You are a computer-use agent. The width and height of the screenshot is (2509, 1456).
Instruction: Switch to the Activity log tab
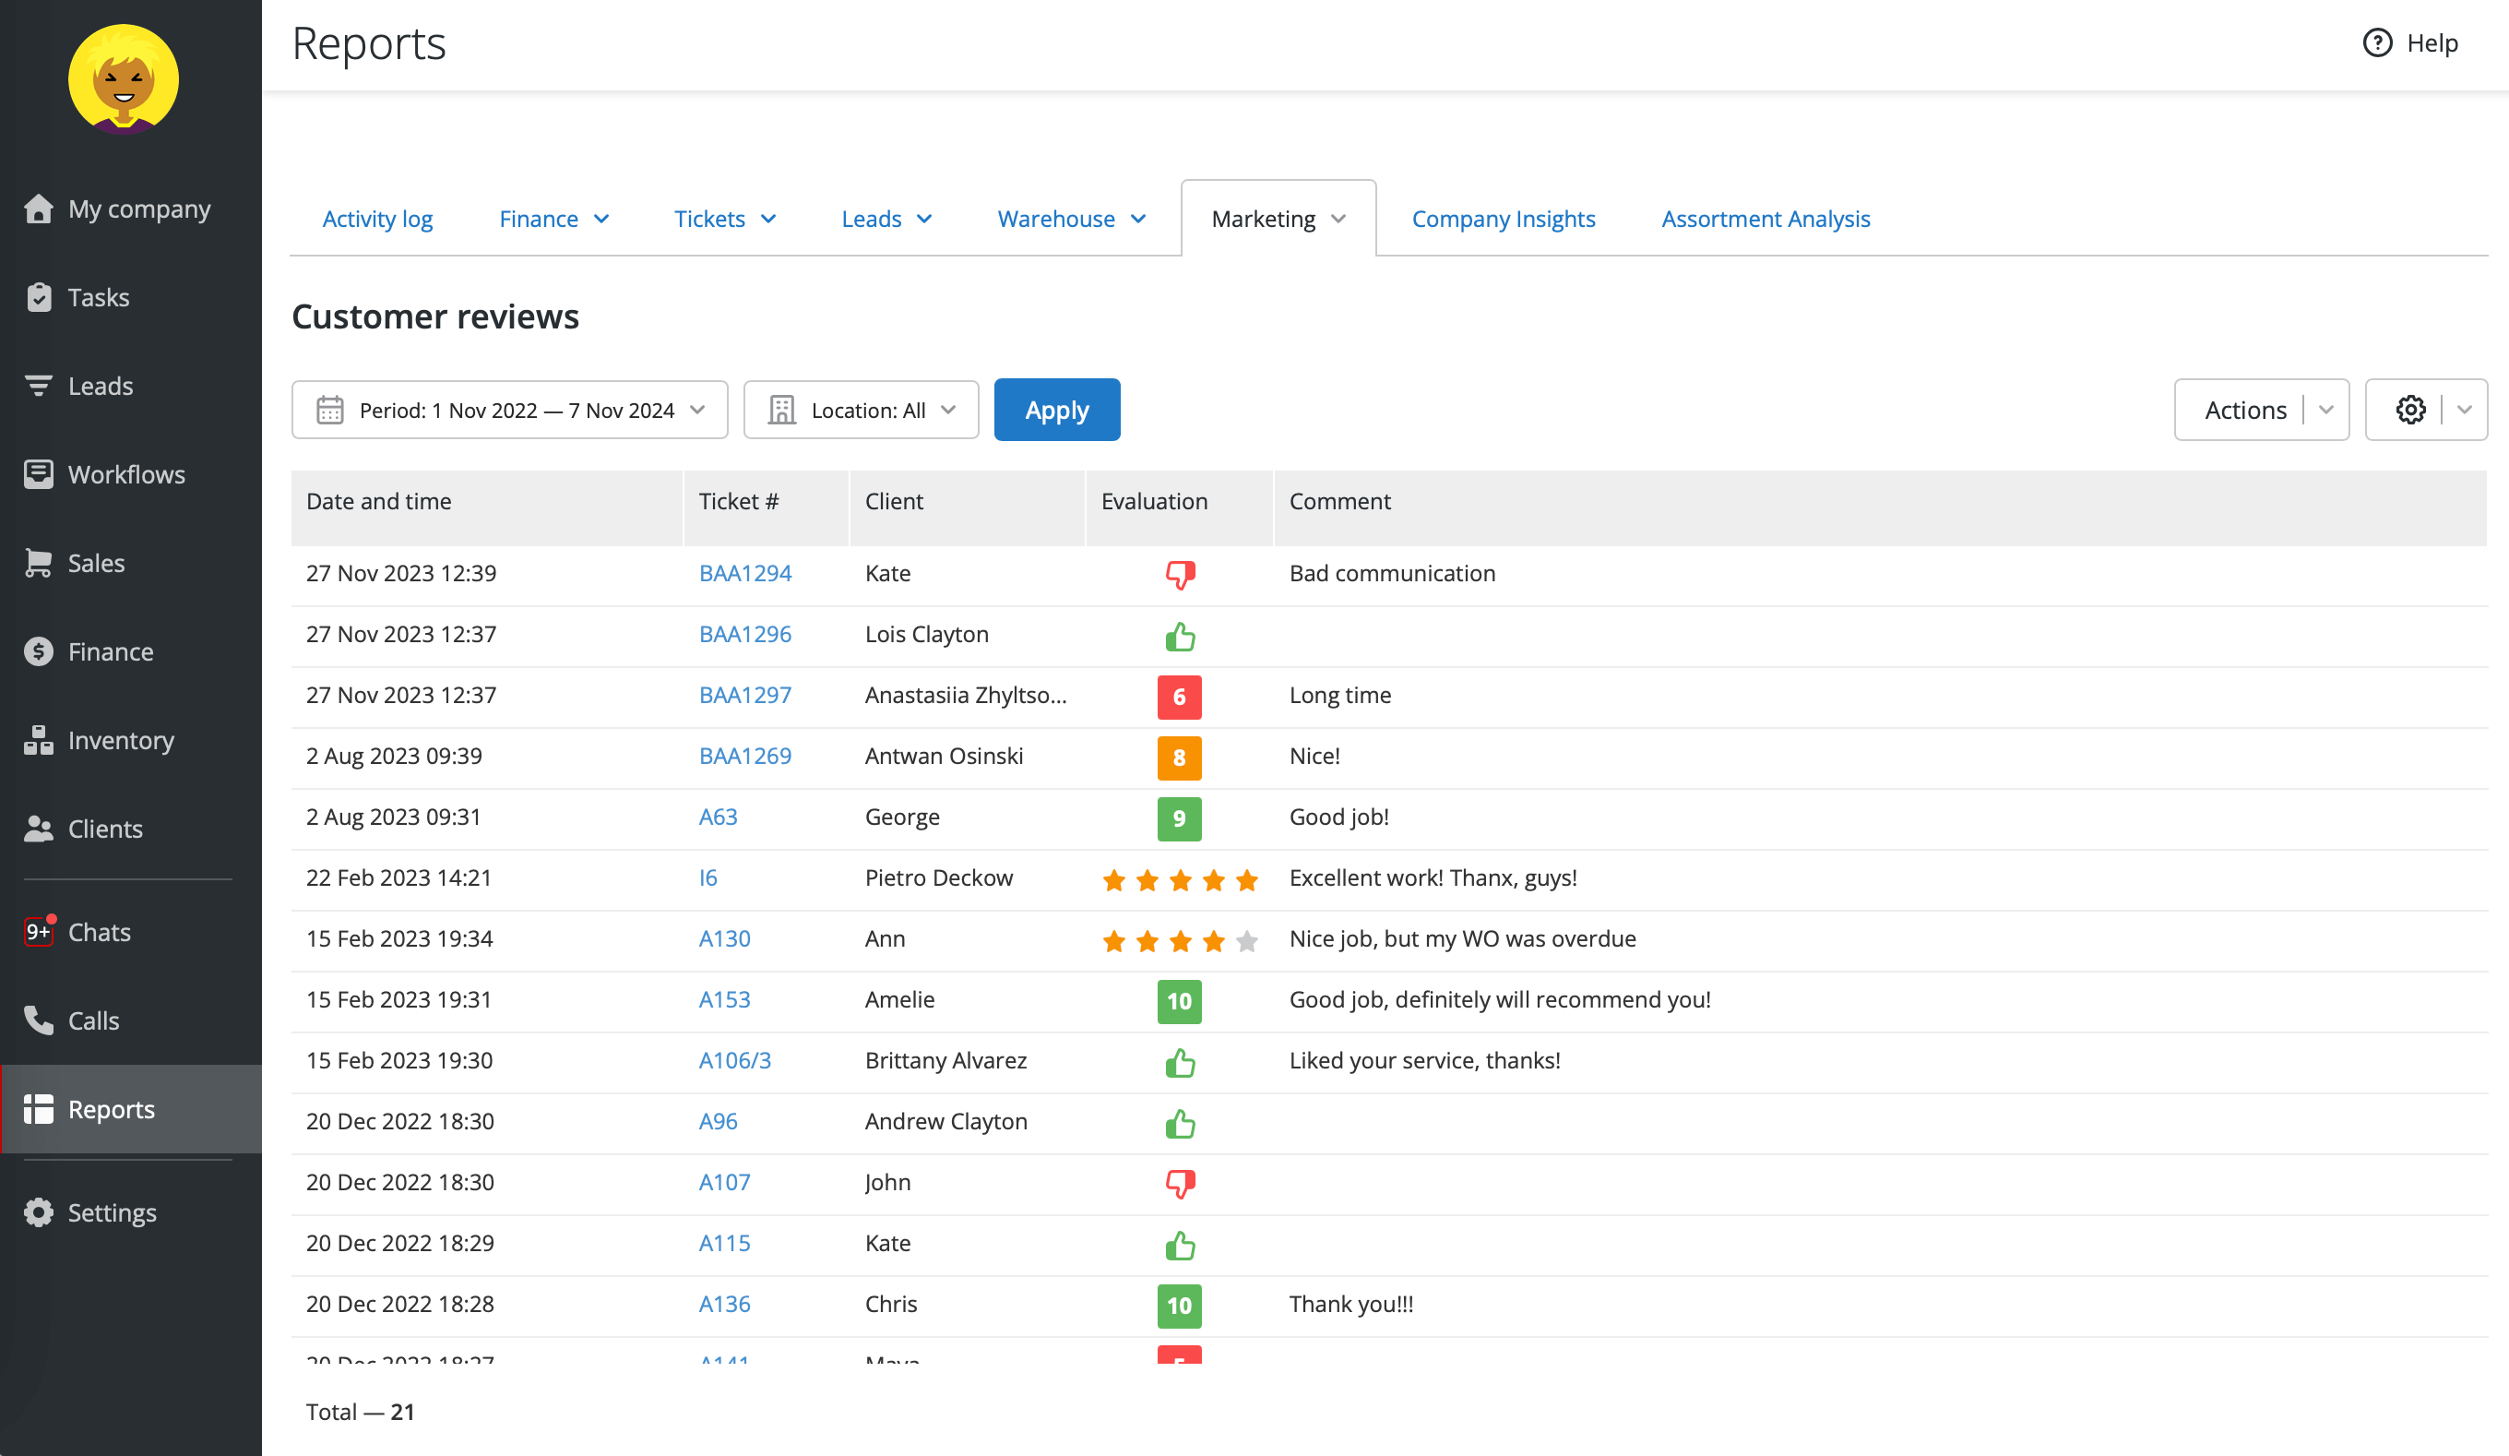pos(376,217)
